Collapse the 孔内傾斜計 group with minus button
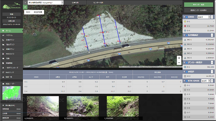 click(212, 35)
